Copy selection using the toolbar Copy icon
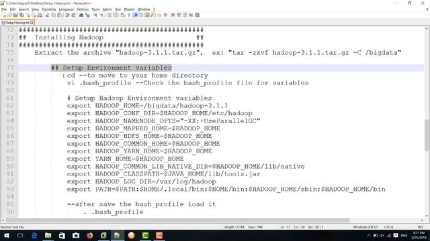This screenshot has width=430, height=241. click(x=54, y=15)
